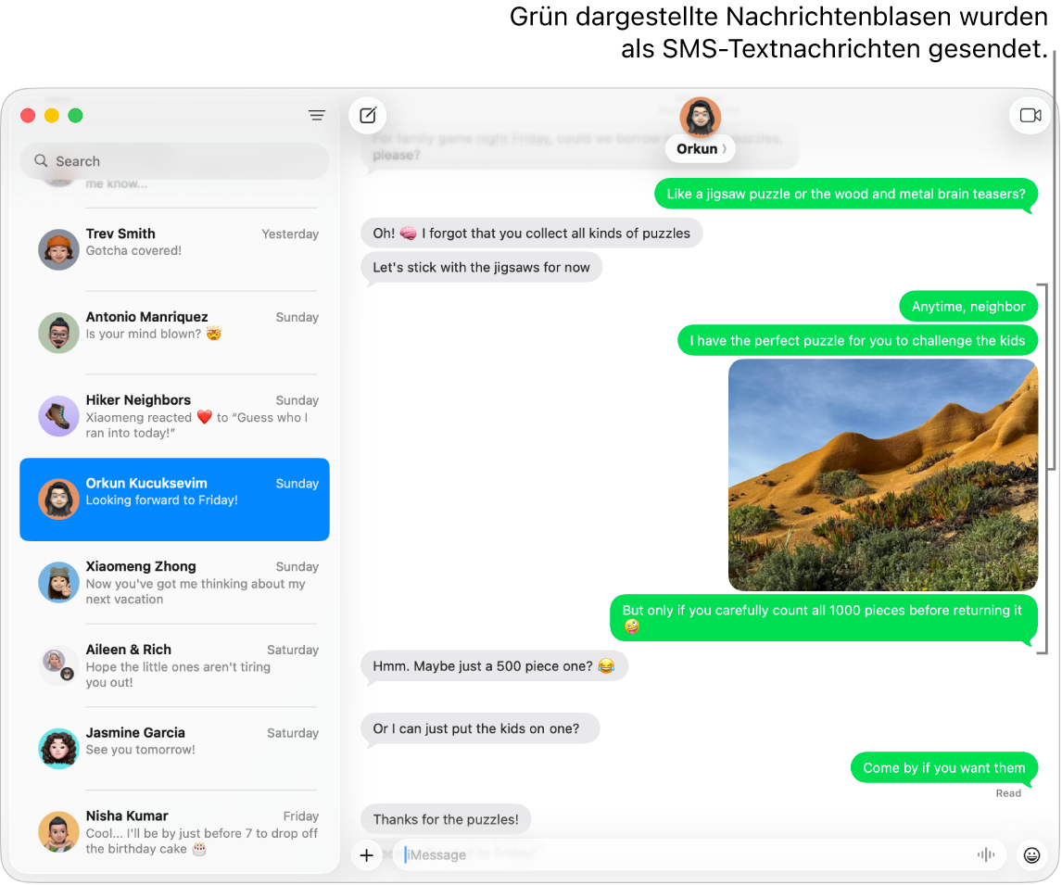
Task: Open the conversation filter options
Action: 316,115
